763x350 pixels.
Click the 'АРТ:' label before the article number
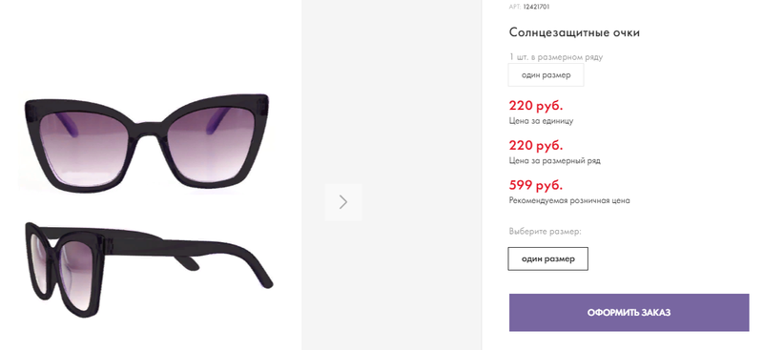[x=515, y=7]
